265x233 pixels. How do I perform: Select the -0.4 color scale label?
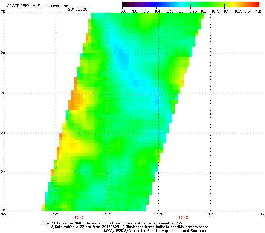coord(156,11)
